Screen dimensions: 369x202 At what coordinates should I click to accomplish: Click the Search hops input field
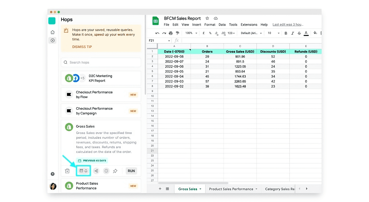tap(101, 62)
